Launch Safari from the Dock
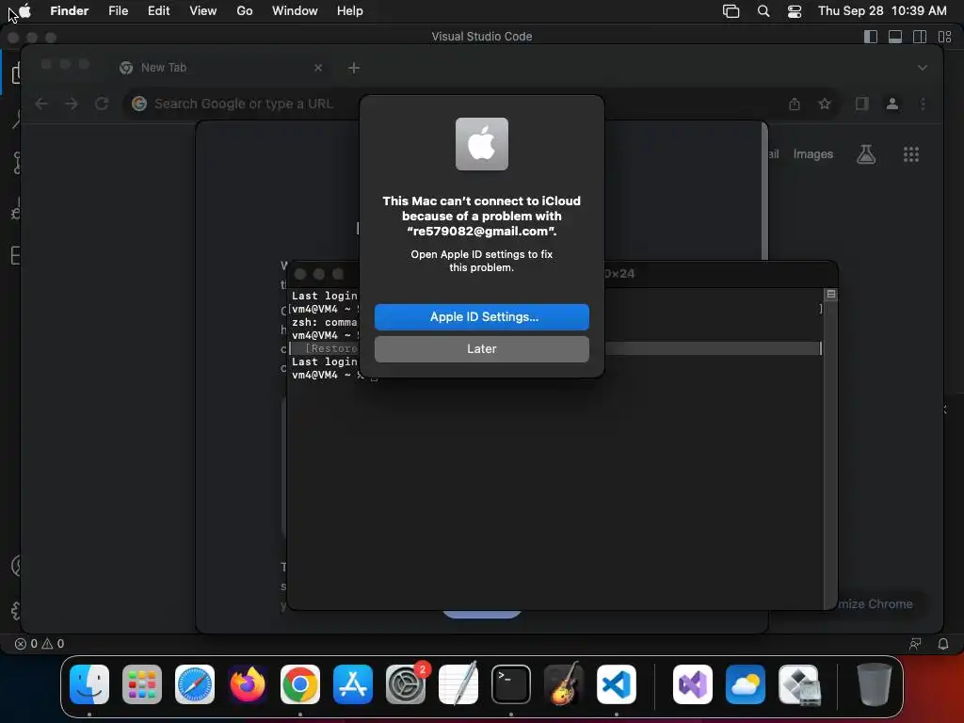 (195, 684)
